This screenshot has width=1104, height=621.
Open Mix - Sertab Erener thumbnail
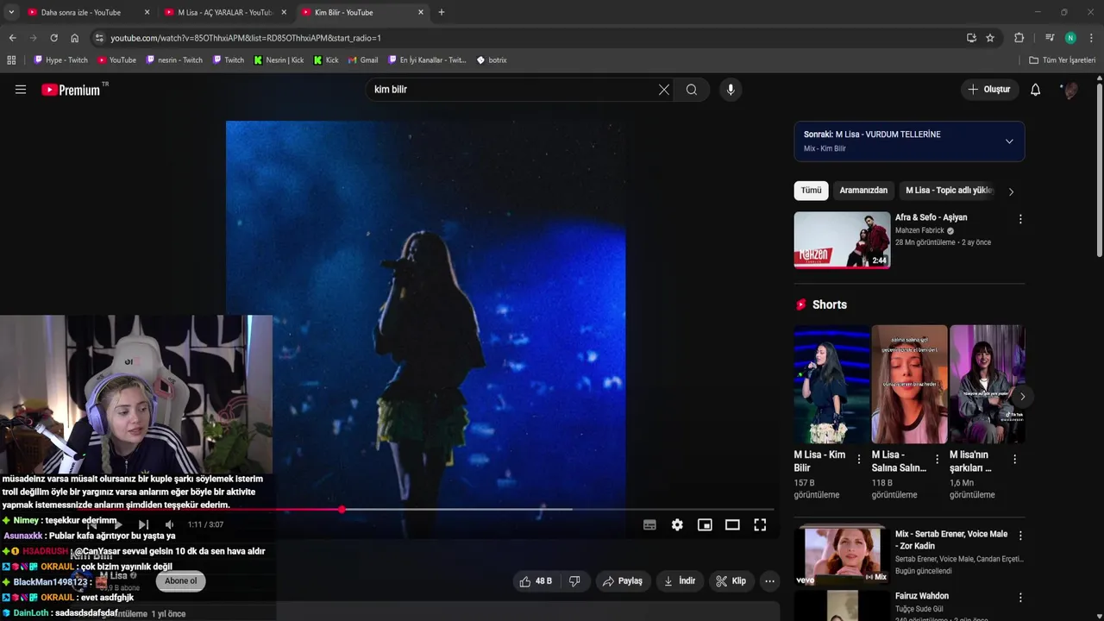tap(843, 556)
